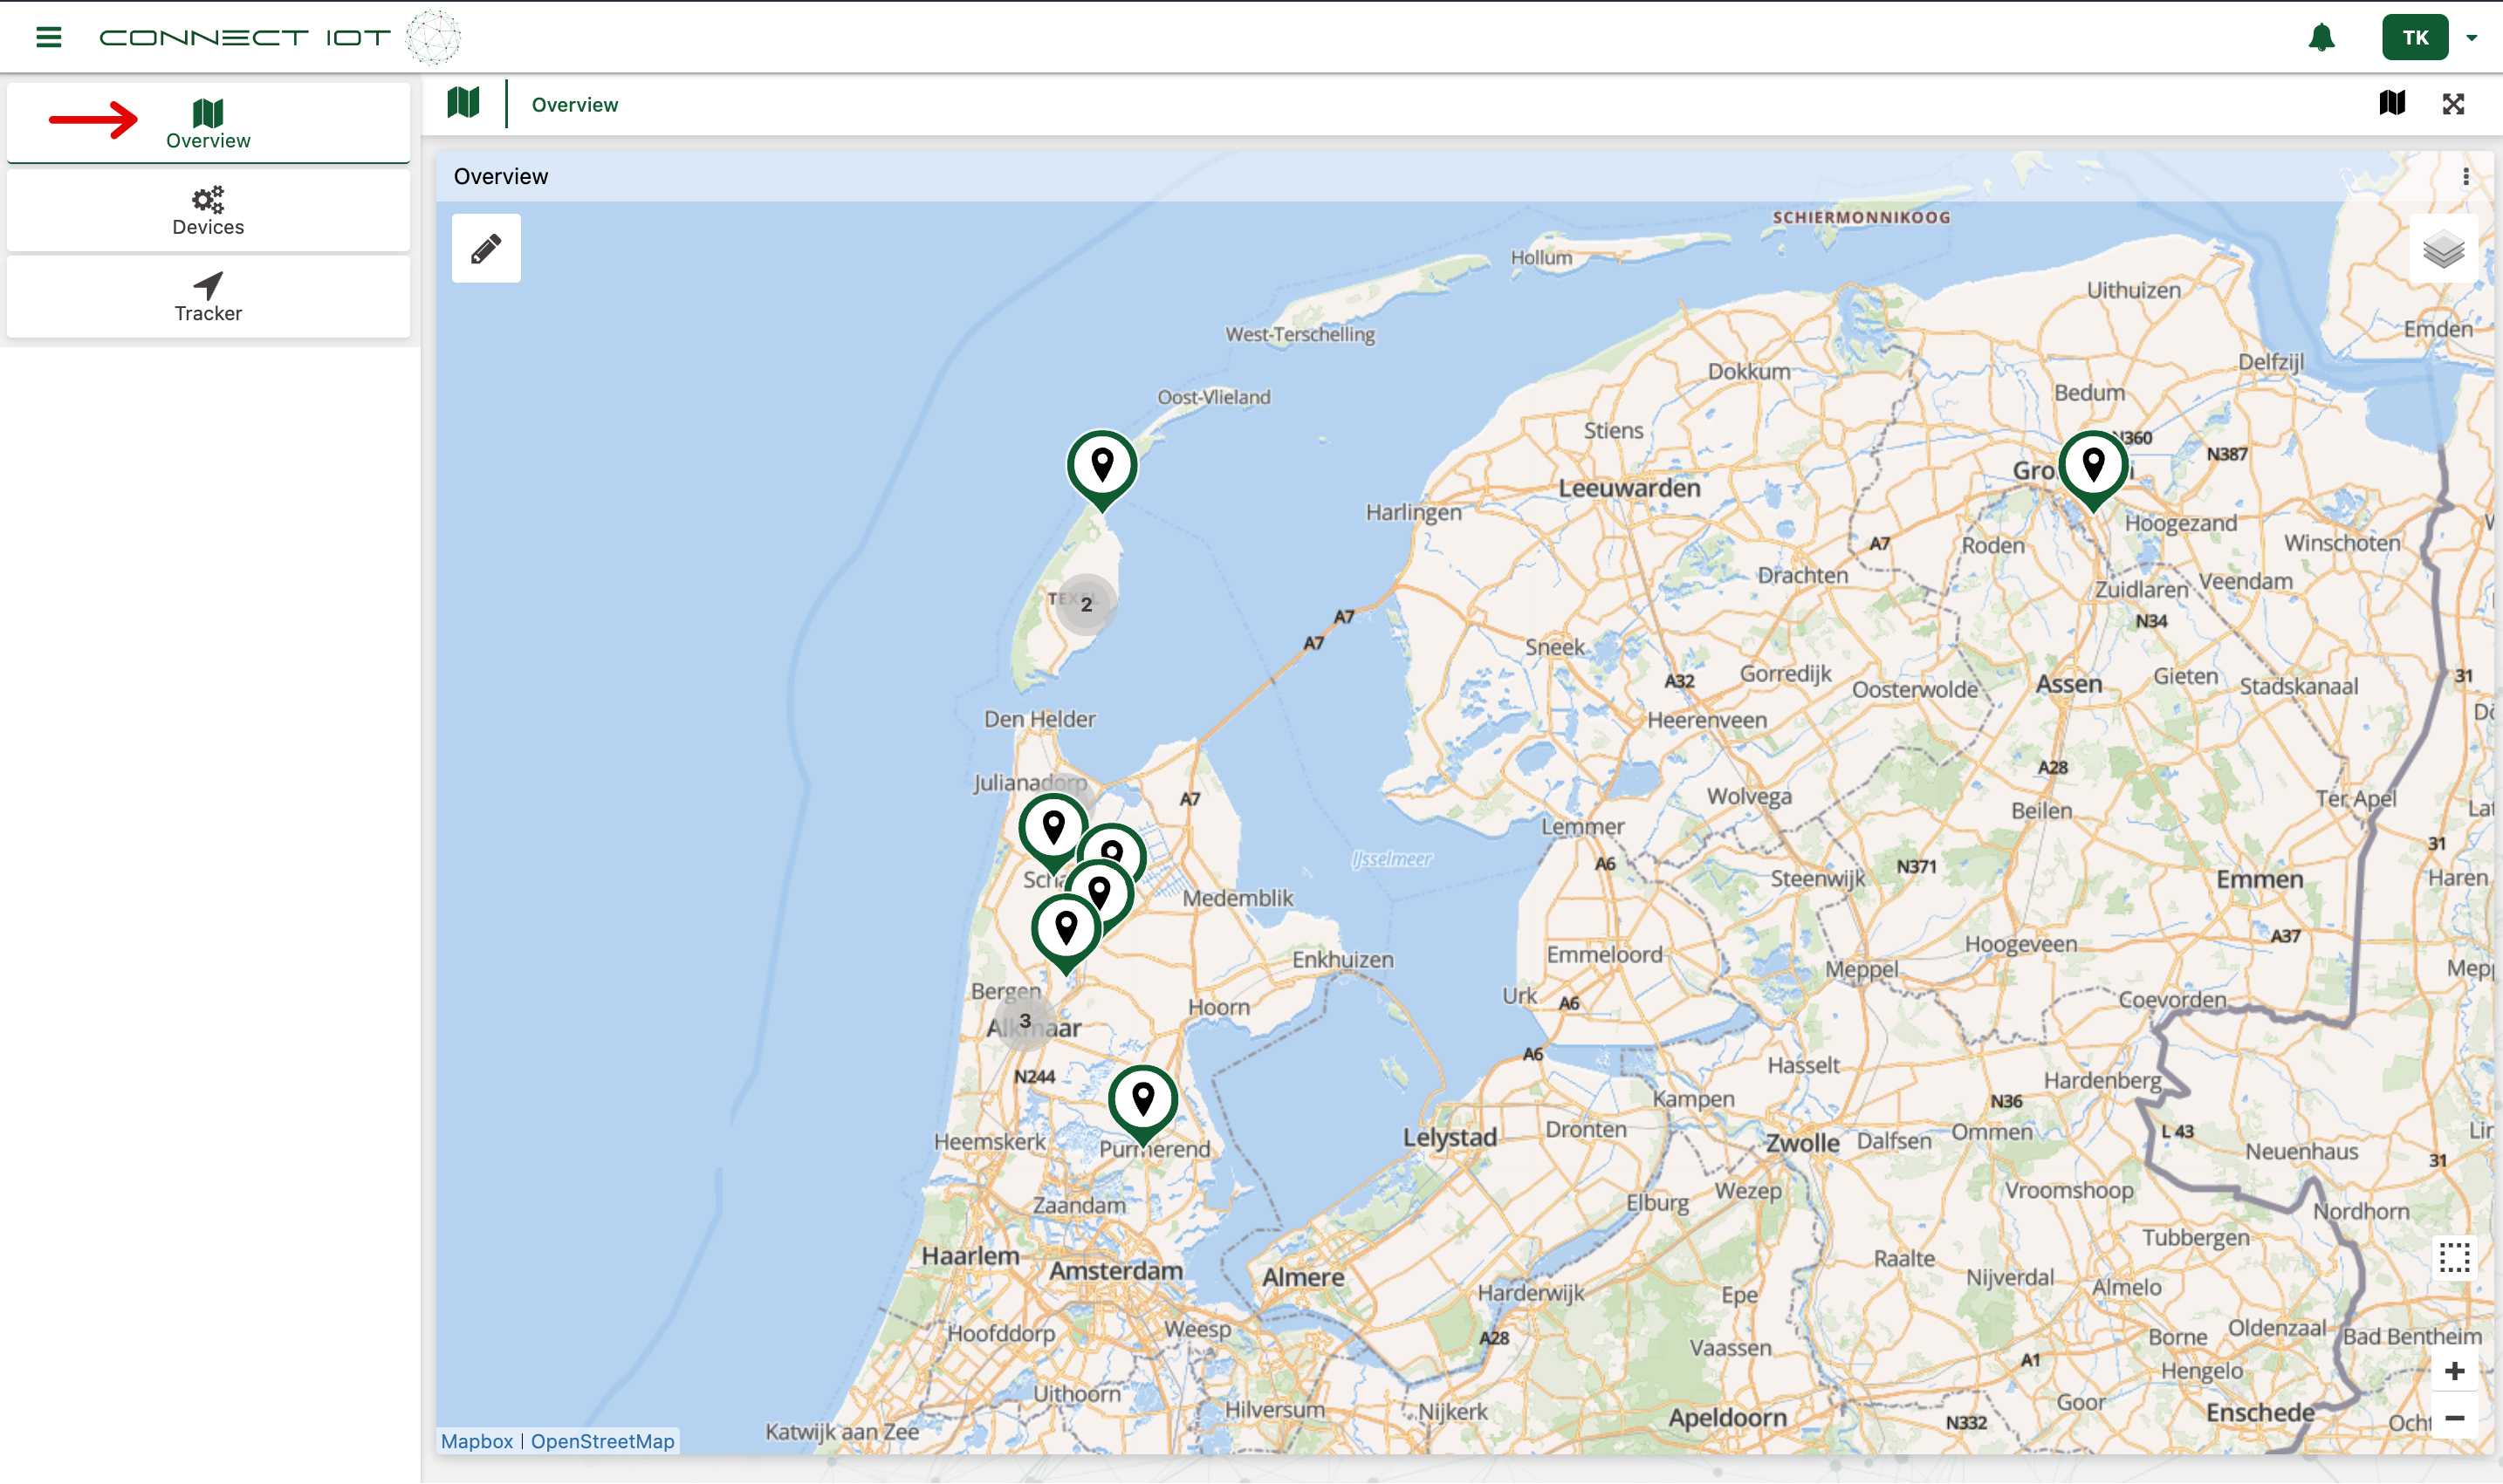Open the three-dot widget menu

2465,177
